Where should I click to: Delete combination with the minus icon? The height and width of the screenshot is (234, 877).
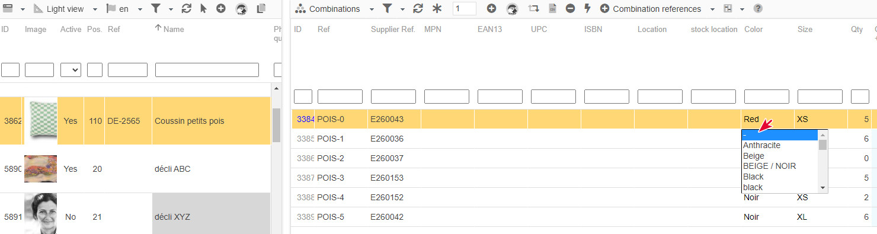click(570, 9)
